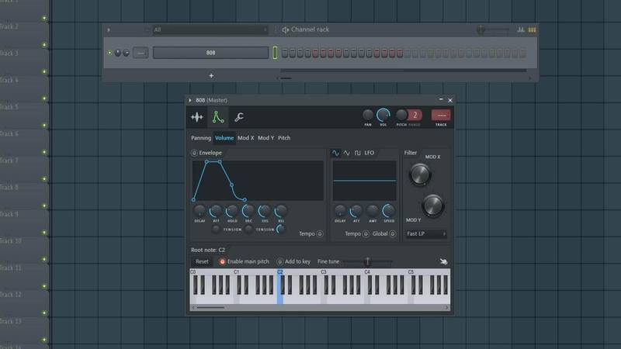The image size is (621, 349).
Task: Expand the 808 window options menu arrow
Action: coord(190,100)
